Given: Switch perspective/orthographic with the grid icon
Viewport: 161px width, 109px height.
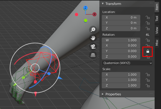Looking at the screenshot, I should click(x=93, y=55).
